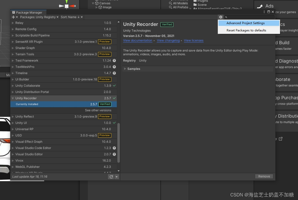The image size is (298, 200).
Task: Click the update indicator next to Test Framework
Action: pyautogui.click(x=114, y=60)
